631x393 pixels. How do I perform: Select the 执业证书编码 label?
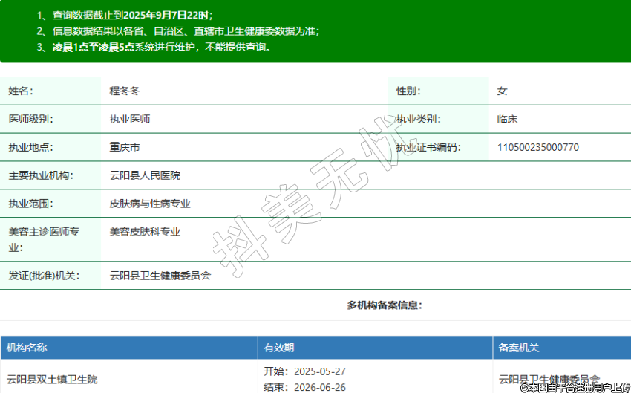pos(428,147)
